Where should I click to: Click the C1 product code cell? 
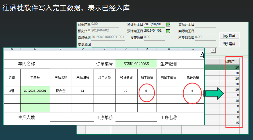[x=83, y=91]
